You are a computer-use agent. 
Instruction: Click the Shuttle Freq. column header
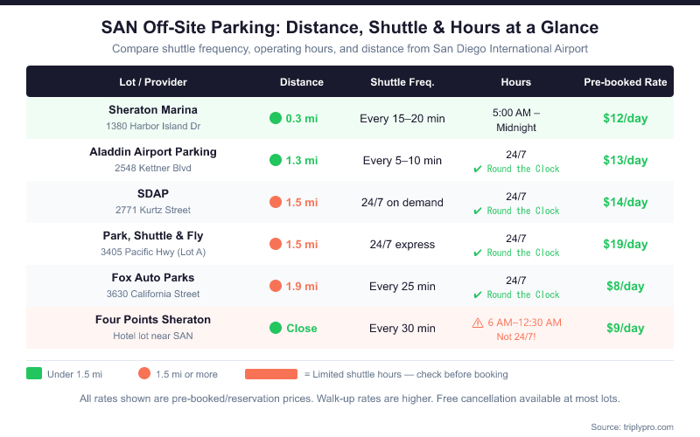pos(402,82)
